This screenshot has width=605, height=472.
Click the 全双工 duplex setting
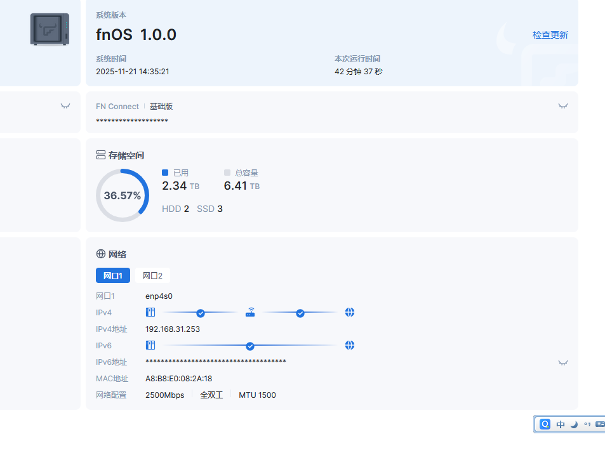coord(211,395)
